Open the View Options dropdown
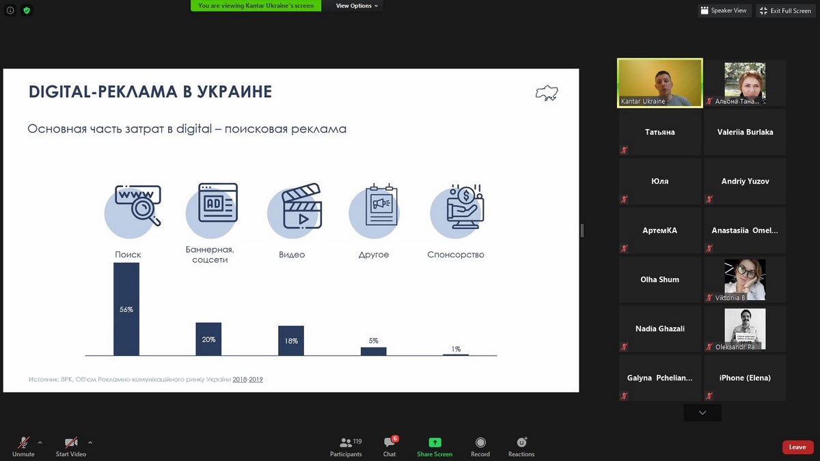Image resolution: width=820 pixels, height=461 pixels. 357,6
